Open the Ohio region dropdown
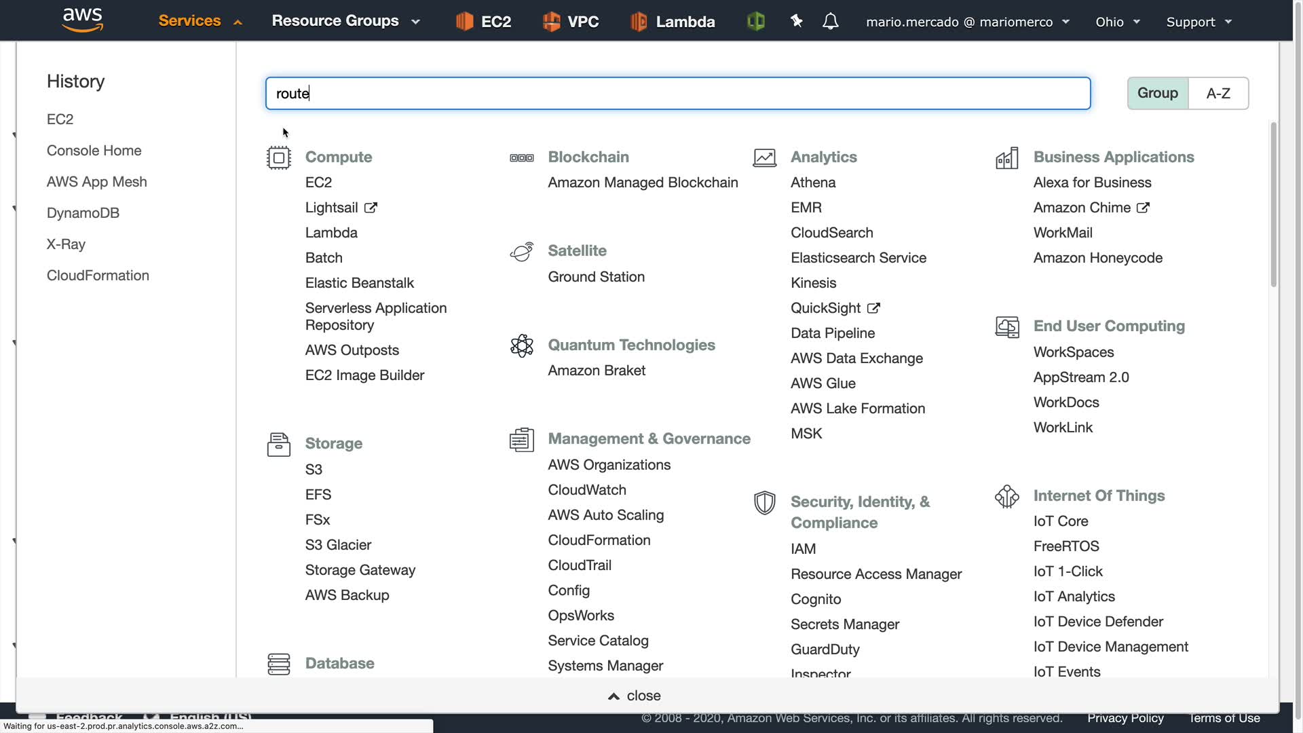1303x733 pixels. point(1117,22)
